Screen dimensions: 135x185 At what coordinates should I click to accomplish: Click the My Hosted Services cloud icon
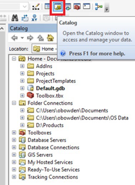22,162
